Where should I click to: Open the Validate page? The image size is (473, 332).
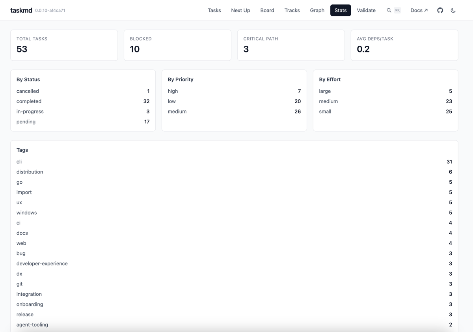[x=366, y=10]
